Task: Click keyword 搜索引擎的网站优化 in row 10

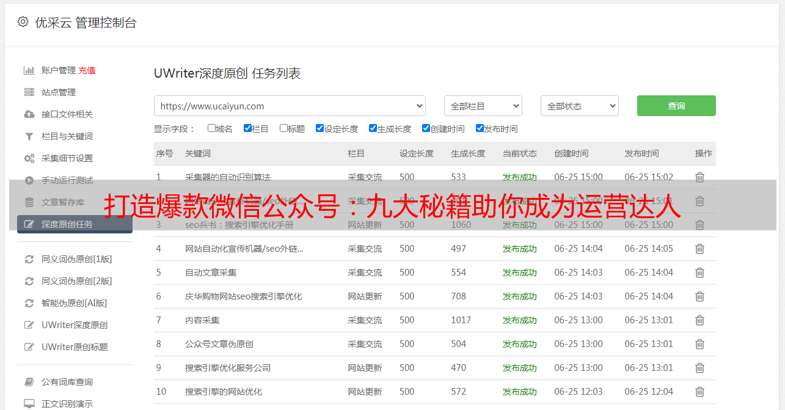Action: pyautogui.click(x=224, y=392)
